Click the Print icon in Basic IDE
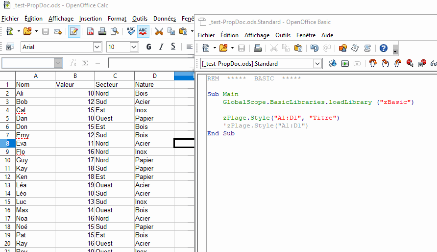The height and width of the screenshot is (252, 437). [258, 48]
